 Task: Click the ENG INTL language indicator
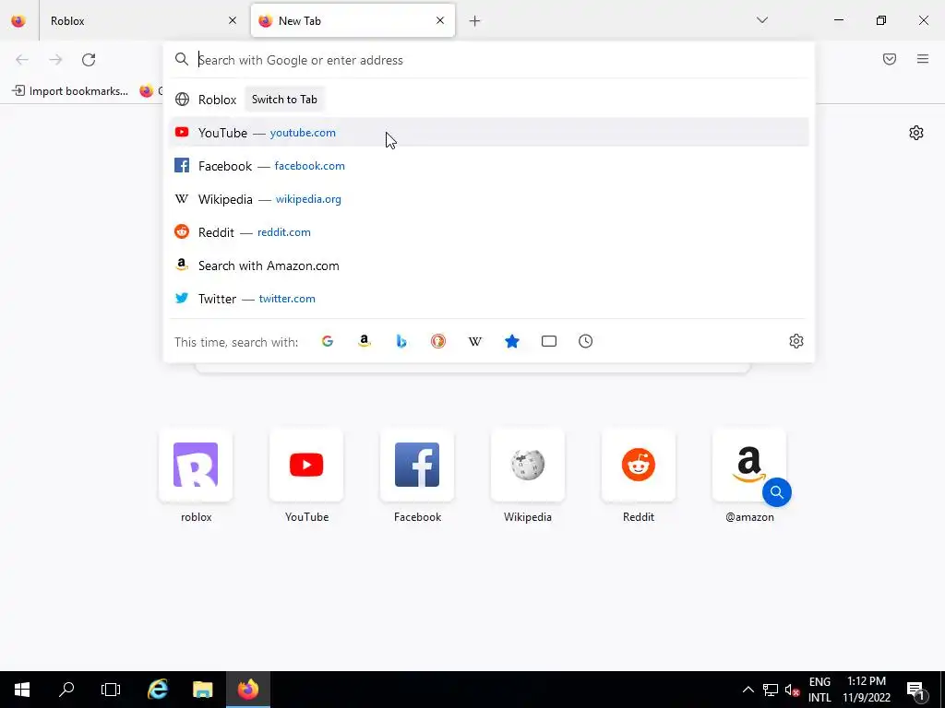pos(819,690)
